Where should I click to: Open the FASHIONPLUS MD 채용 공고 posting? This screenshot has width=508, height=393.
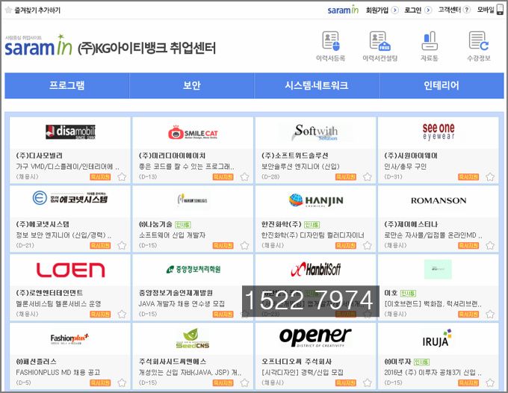(58, 373)
